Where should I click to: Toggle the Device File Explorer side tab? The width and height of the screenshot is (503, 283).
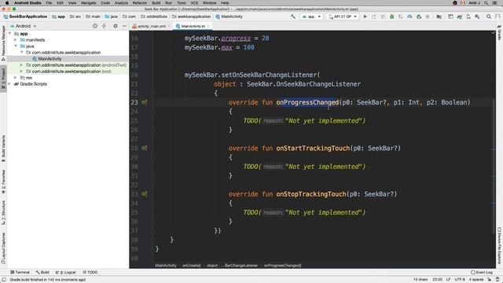click(x=500, y=245)
